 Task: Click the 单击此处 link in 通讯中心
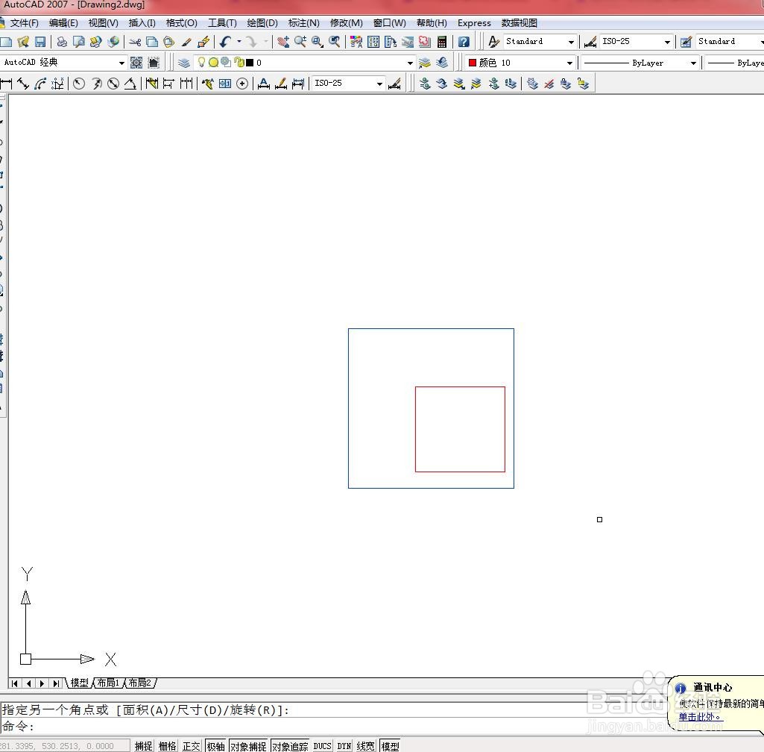tap(701, 717)
